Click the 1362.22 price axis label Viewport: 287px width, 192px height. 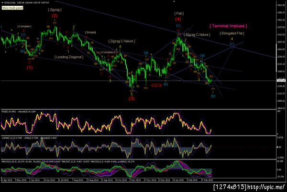click(281, 20)
